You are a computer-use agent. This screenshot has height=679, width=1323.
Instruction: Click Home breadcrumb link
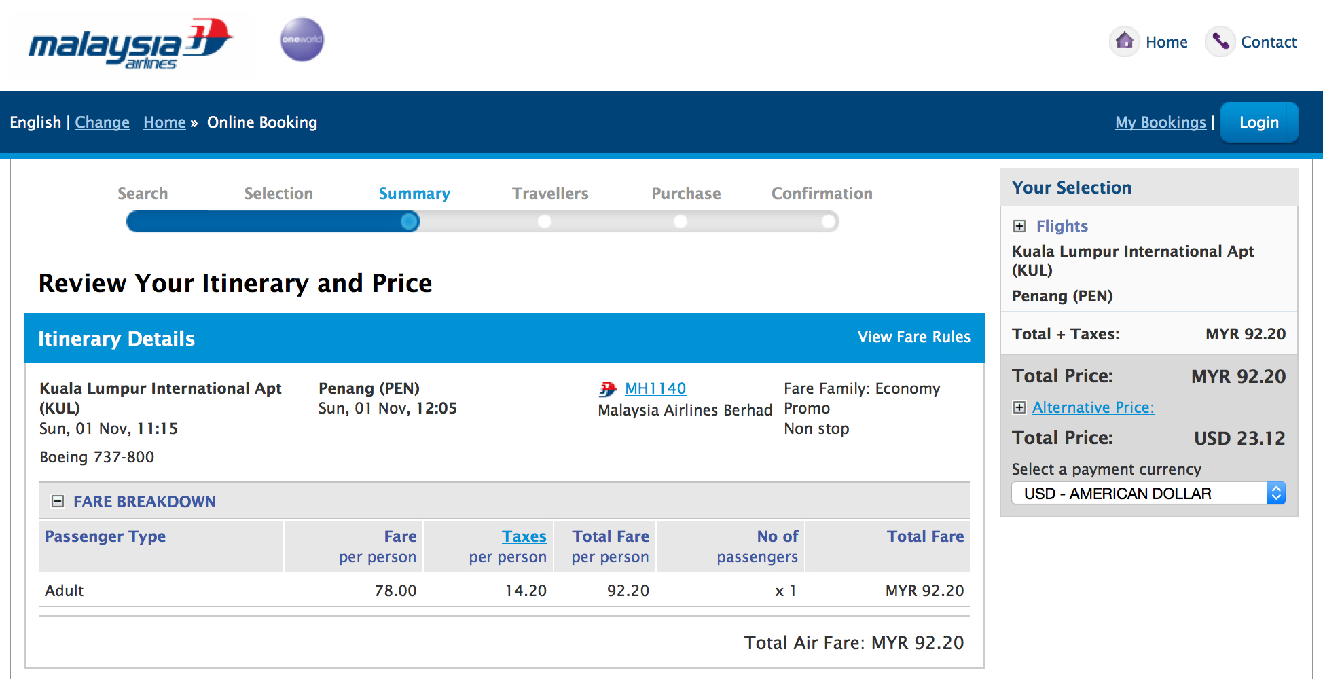164,122
